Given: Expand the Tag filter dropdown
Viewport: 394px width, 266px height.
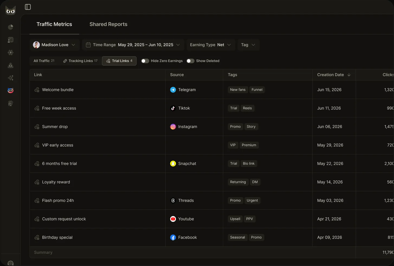Looking at the screenshot, I should coord(248,45).
